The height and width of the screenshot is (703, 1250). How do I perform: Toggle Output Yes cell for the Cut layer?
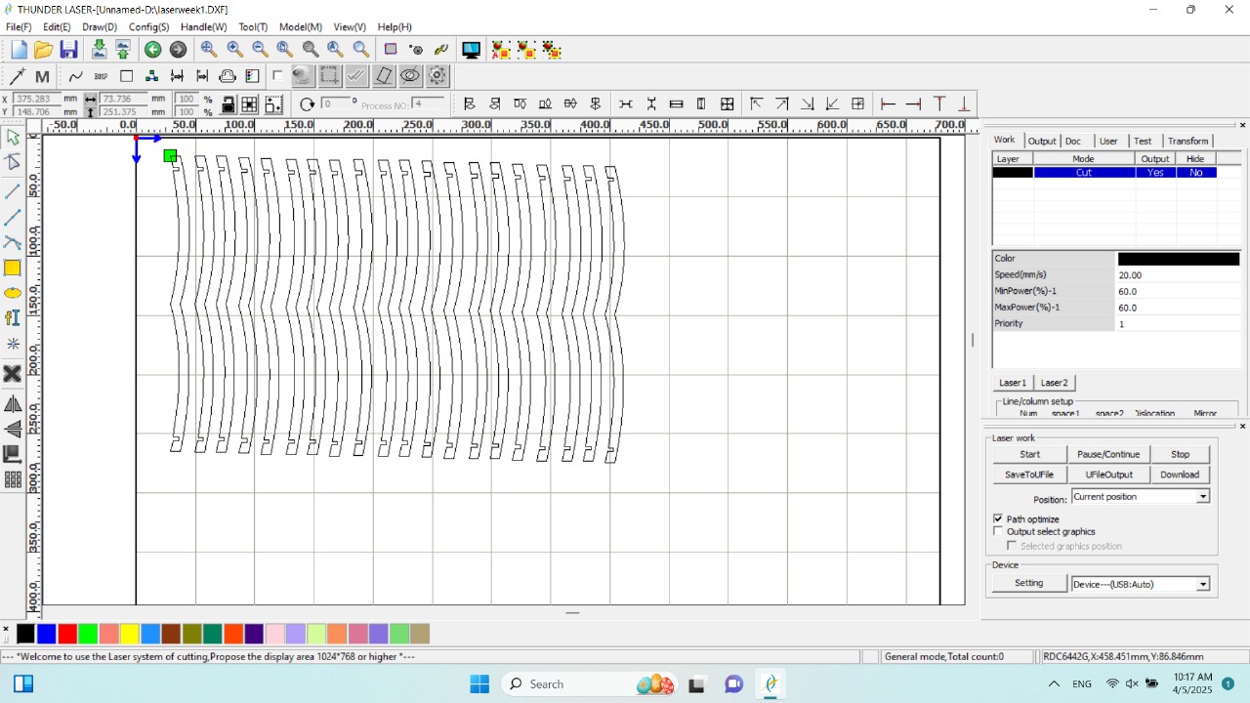pos(1155,172)
